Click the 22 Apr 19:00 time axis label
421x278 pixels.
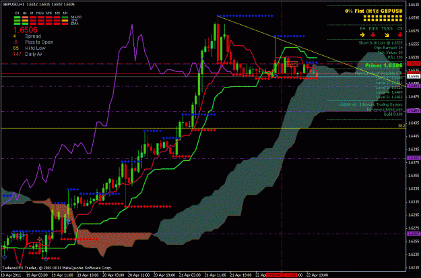pos(317,275)
